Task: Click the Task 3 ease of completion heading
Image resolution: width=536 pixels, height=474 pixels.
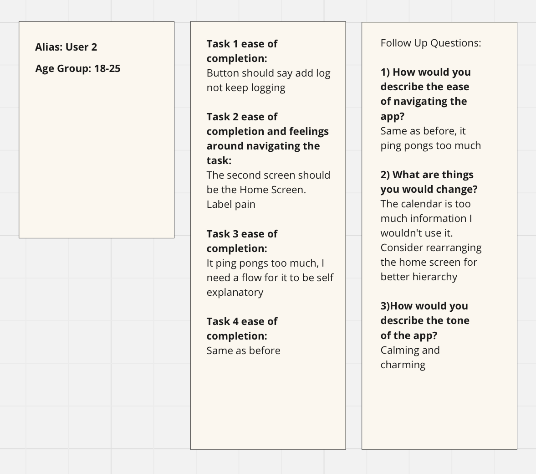Action: [x=242, y=241]
